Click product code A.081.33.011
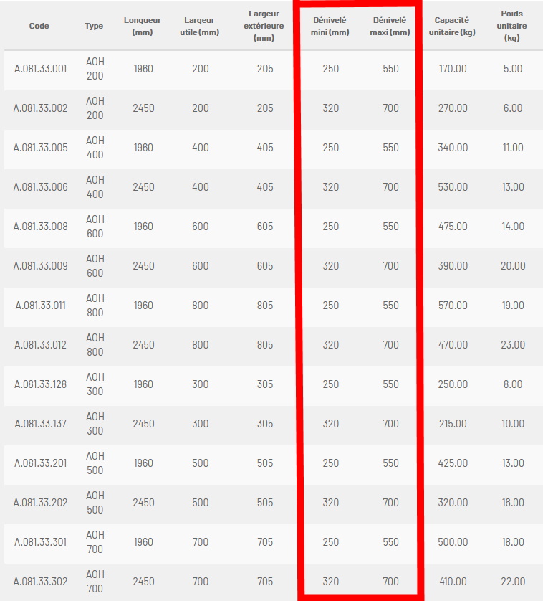Image resolution: width=543 pixels, height=601 pixels. coord(41,306)
